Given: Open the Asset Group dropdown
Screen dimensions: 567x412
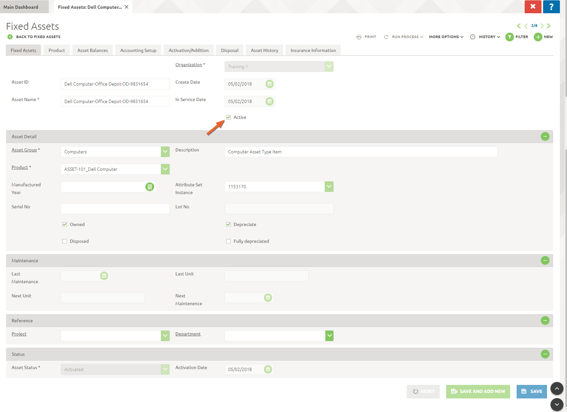Looking at the screenshot, I should click(x=165, y=152).
